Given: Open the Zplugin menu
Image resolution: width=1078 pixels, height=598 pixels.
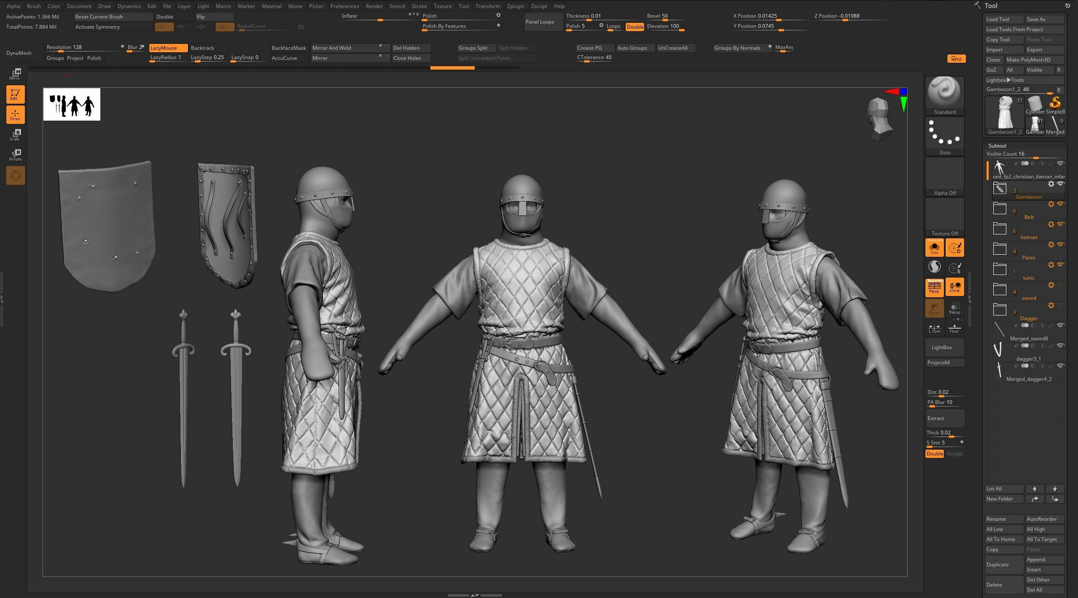Looking at the screenshot, I should pos(515,6).
